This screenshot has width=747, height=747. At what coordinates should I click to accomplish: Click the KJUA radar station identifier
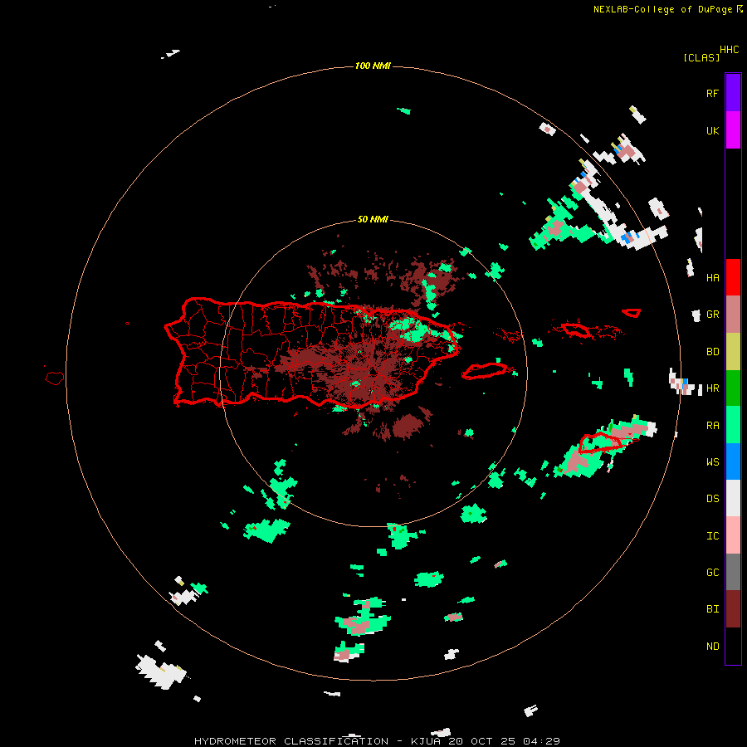423,741
